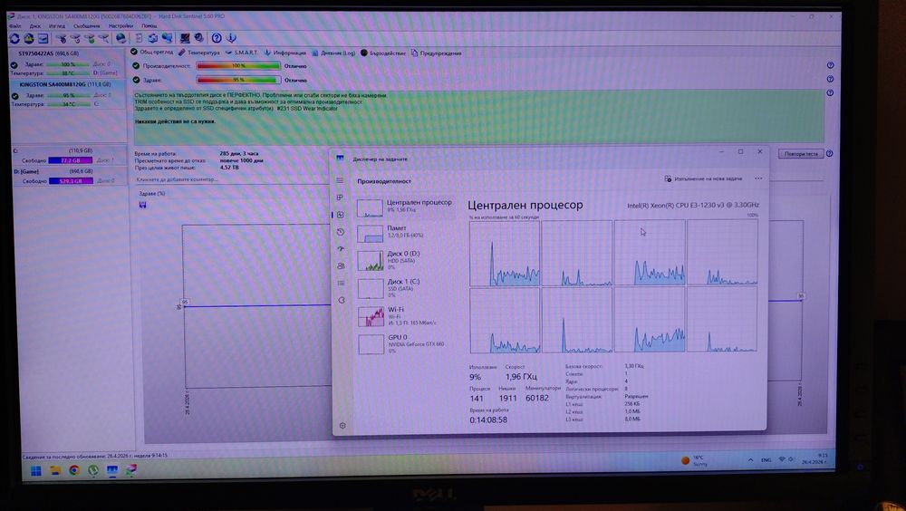
Task: Switch to the Температура tab
Action: pos(198,53)
